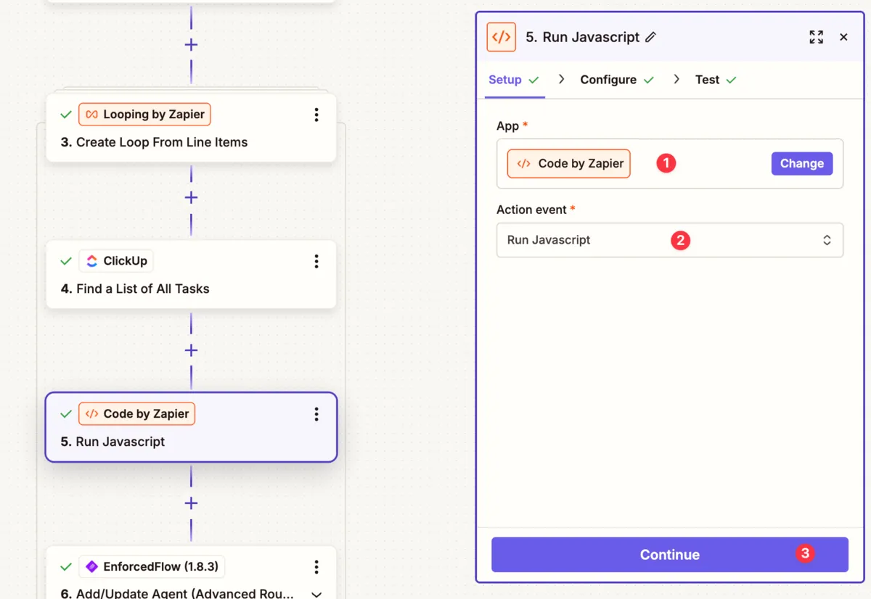Open the three-dot menu on step 5

316,414
